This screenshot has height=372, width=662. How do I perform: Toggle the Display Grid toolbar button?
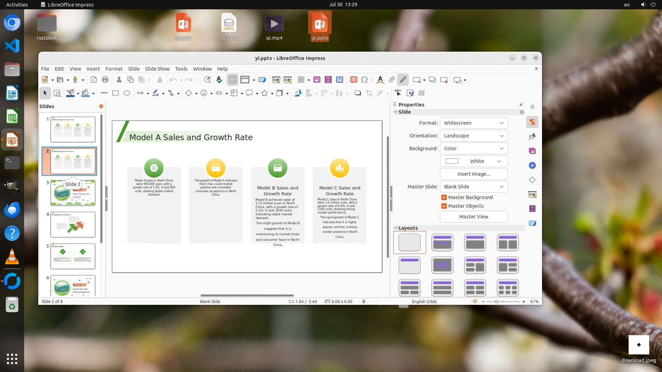pyautogui.click(x=233, y=80)
